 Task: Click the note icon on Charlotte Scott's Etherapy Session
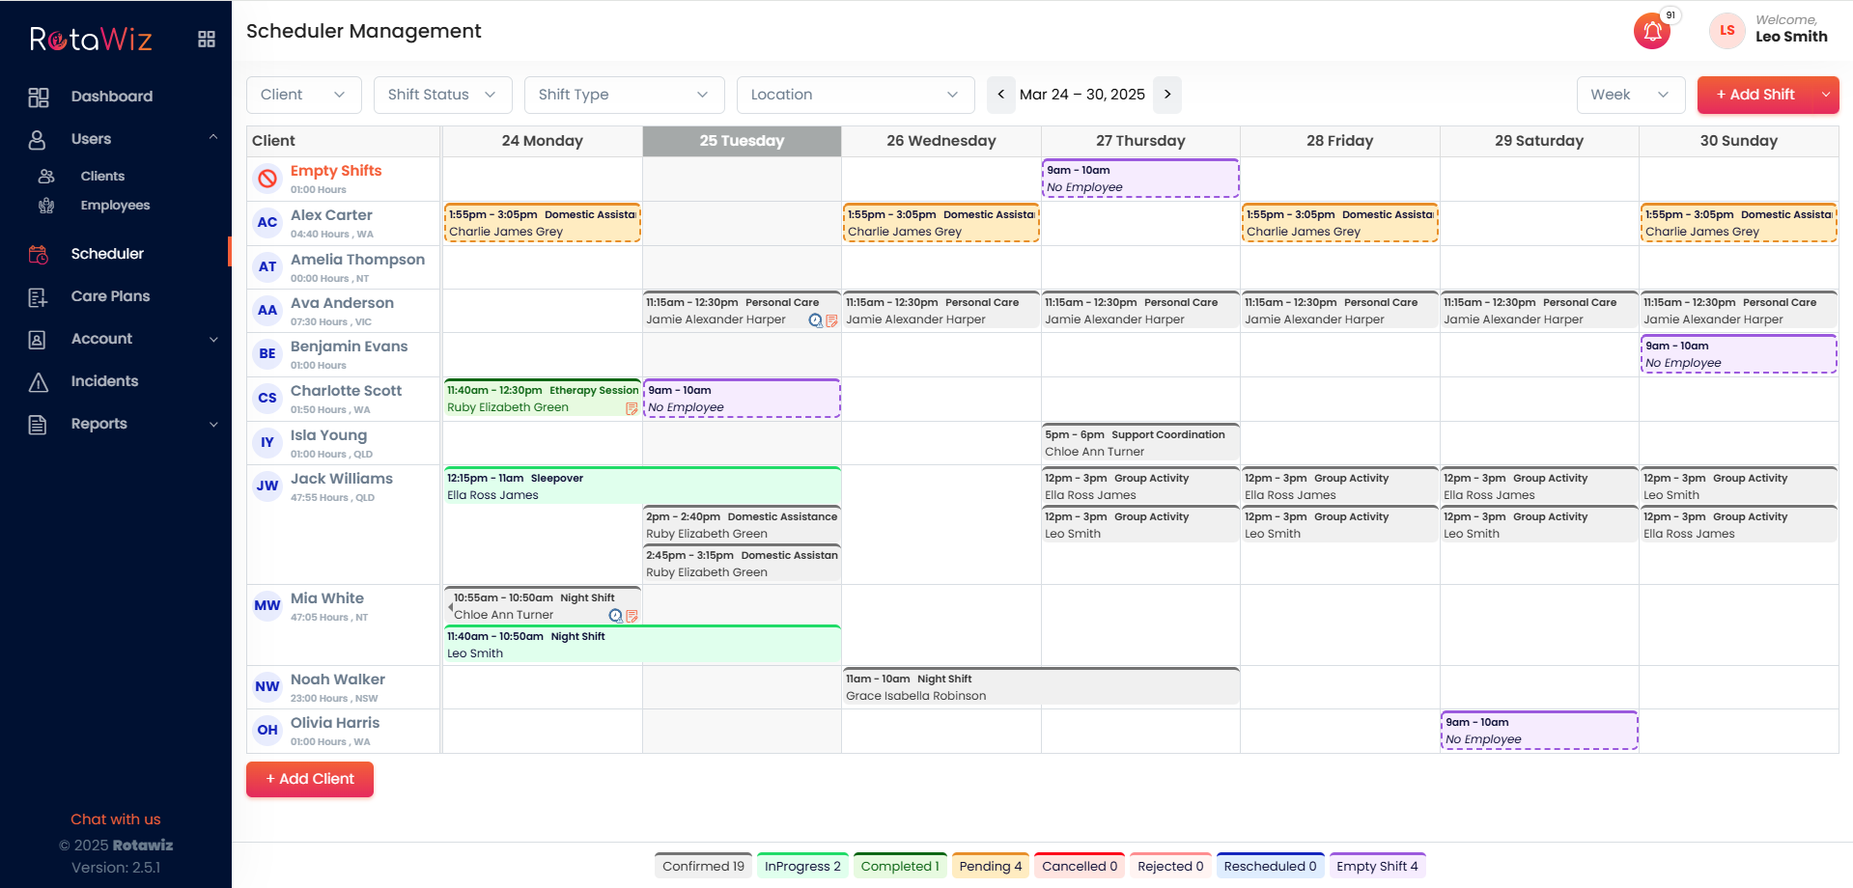tap(632, 409)
